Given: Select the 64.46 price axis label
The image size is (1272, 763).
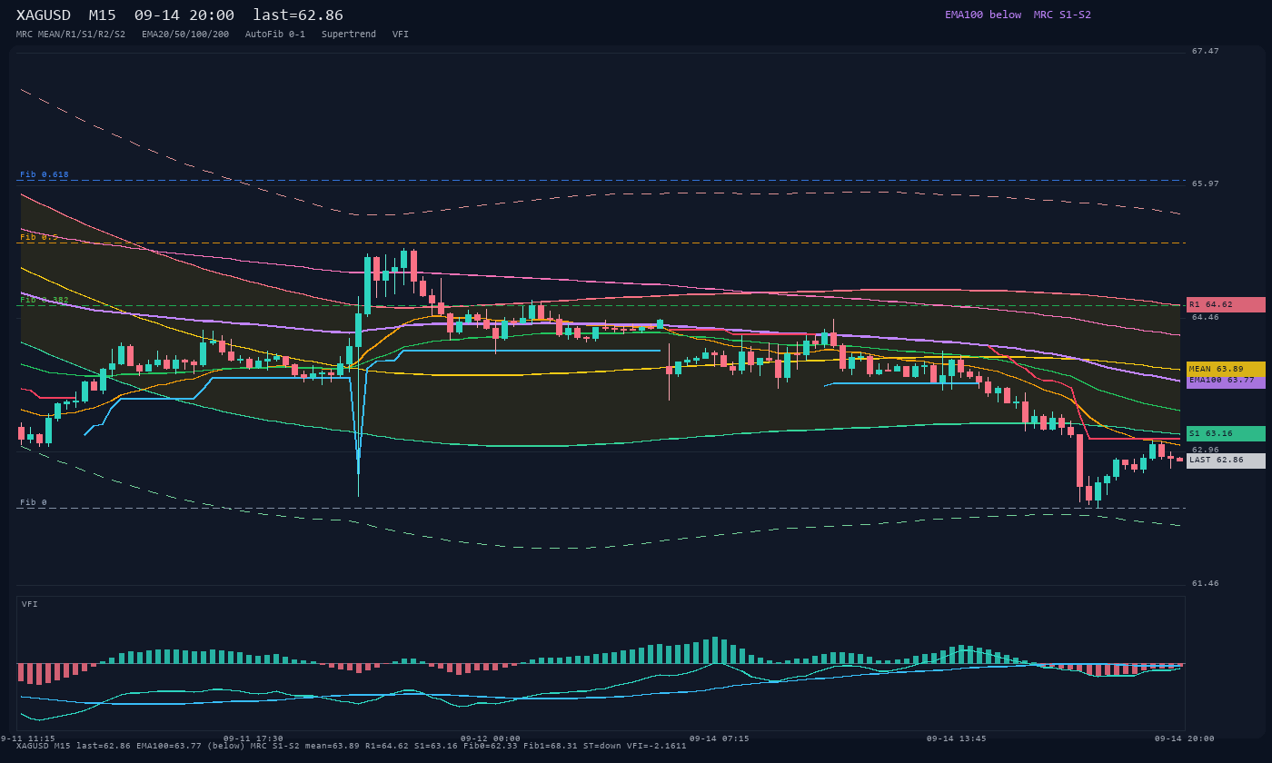Looking at the screenshot, I should [1206, 317].
